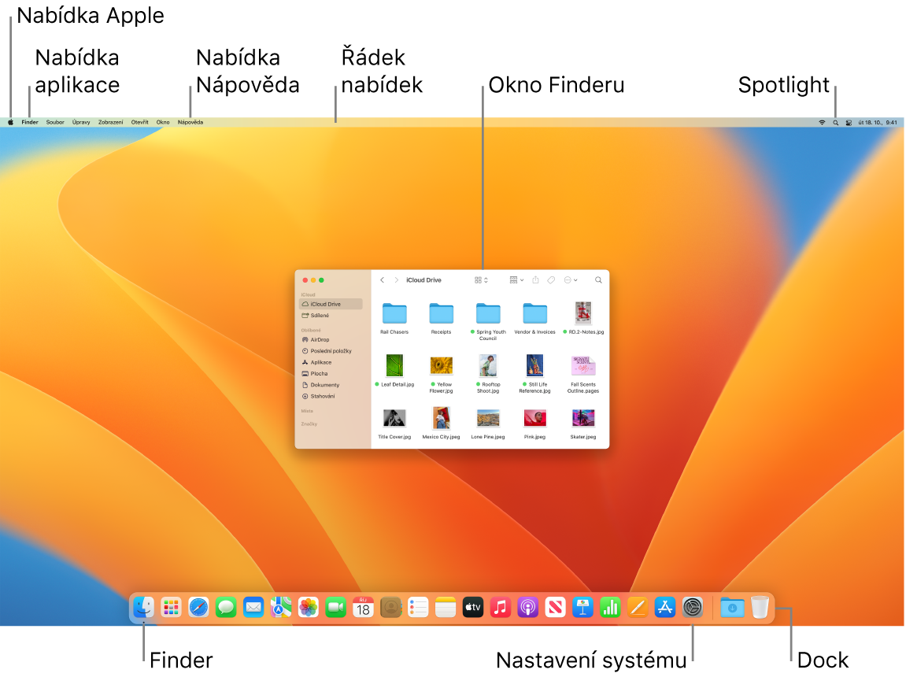Click the Share button in Finder toolbar
This screenshot has width=906, height=677.
[535, 280]
